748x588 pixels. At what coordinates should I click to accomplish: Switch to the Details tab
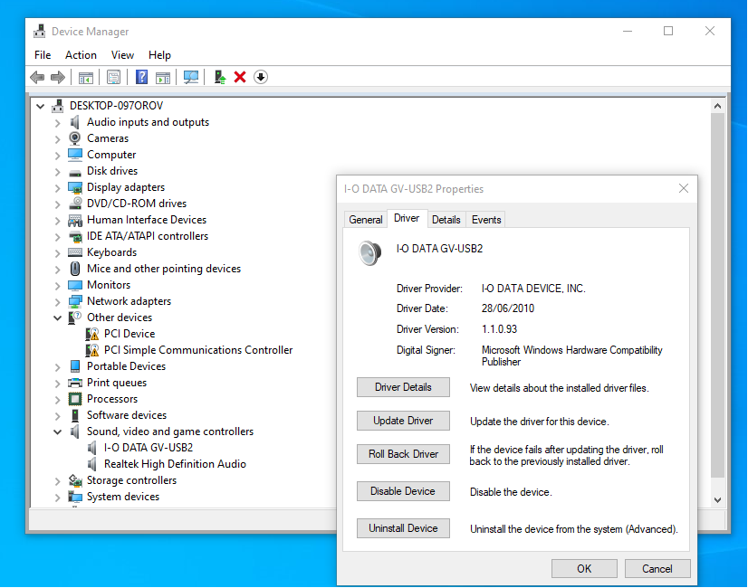(446, 220)
